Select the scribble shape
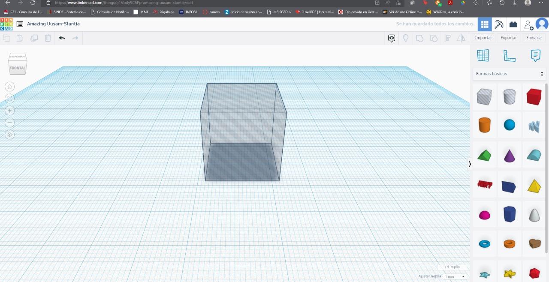549x282 pixels. tap(534, 125)
